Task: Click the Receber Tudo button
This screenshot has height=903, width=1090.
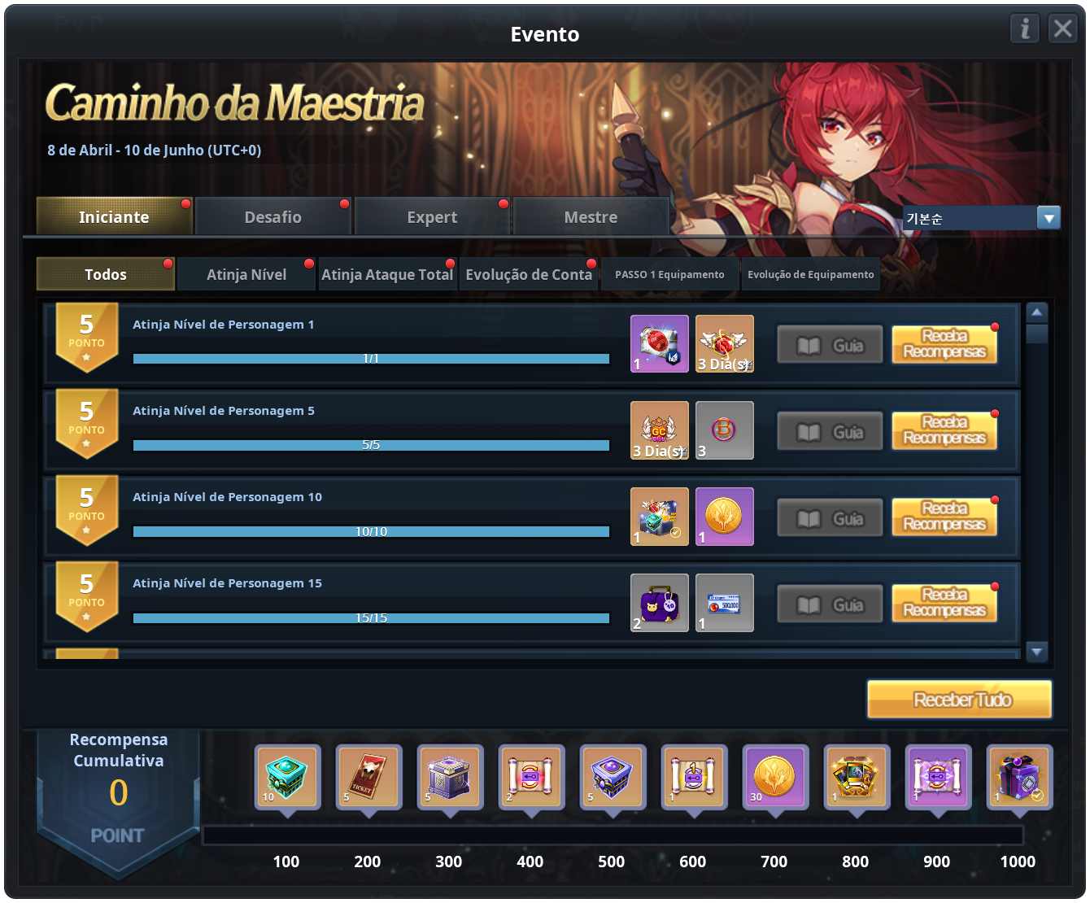Action: point(960,700)
